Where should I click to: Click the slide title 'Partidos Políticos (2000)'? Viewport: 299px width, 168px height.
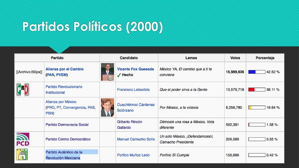pyautogui.click(x=93, y=27)
